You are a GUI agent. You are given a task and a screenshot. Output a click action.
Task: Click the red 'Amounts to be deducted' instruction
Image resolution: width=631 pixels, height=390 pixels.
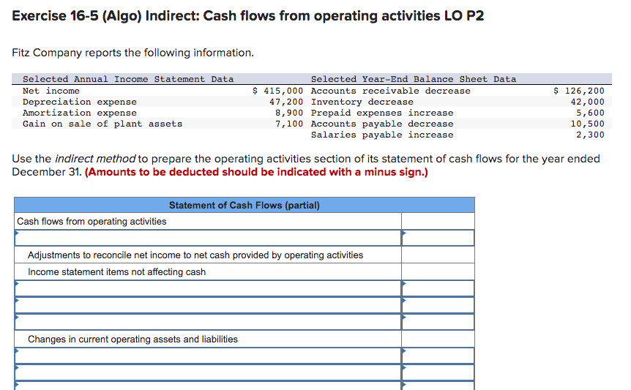coord(256,172)
